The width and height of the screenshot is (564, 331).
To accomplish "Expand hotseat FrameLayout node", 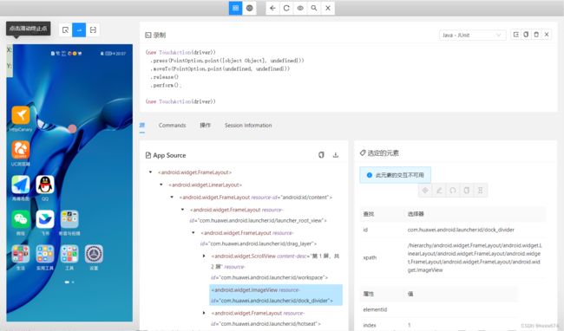I will (x=204, y=313).
